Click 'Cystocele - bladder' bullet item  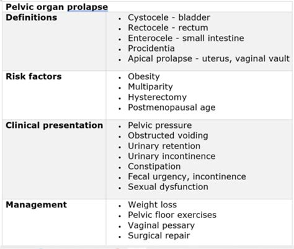point(169,17)
